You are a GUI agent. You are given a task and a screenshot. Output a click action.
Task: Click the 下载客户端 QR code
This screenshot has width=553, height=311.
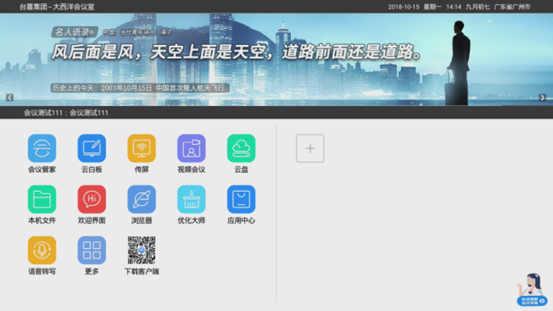pyautogui.click(x=142, y=250)
